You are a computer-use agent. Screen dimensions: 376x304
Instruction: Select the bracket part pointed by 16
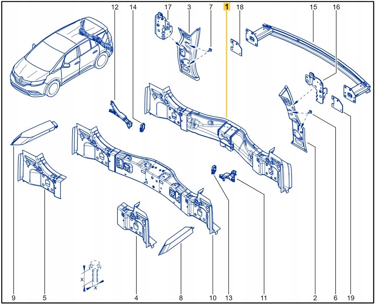[x=317, y=88]
